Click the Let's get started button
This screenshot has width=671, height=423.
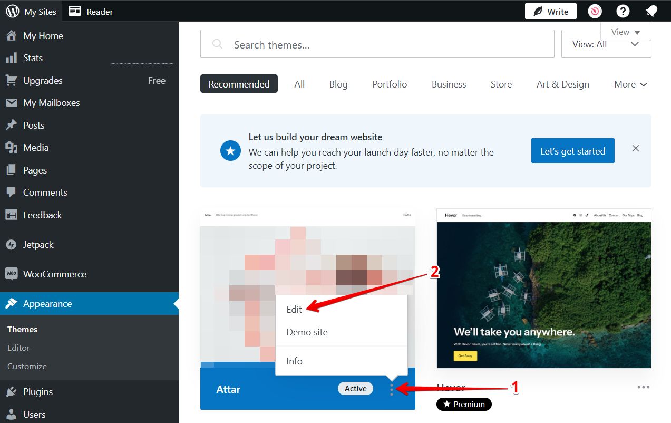tap(572, 150)
